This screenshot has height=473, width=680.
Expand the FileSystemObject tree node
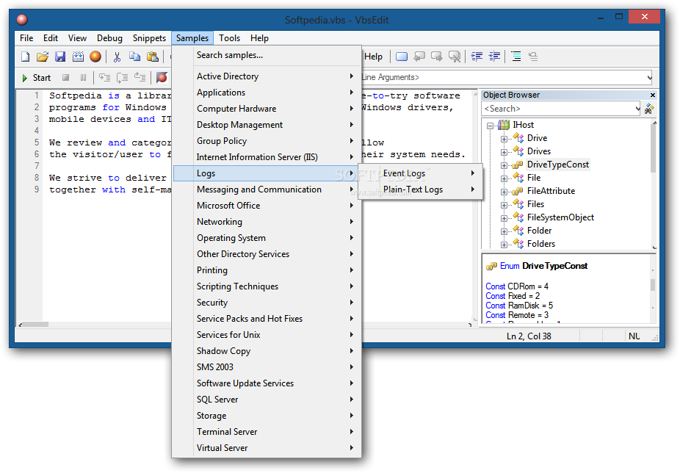click(504, 218)
